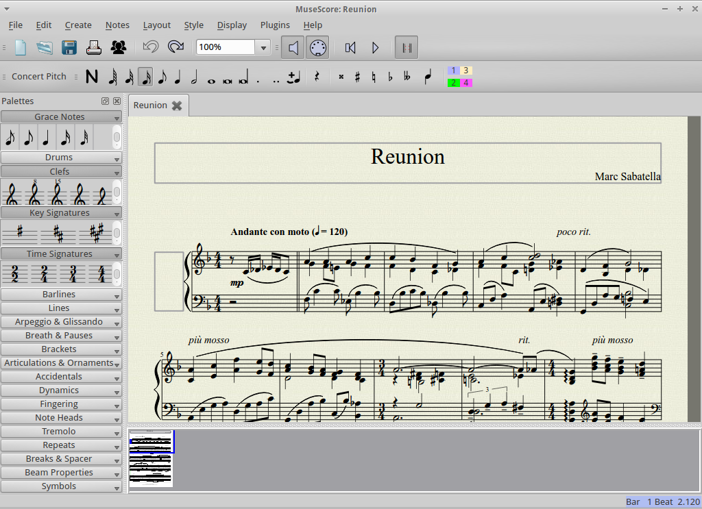The height and width of the screenshot is (509, 702).
Task: Click the page thumbnail in the navigator
Action: coord(151,459)
